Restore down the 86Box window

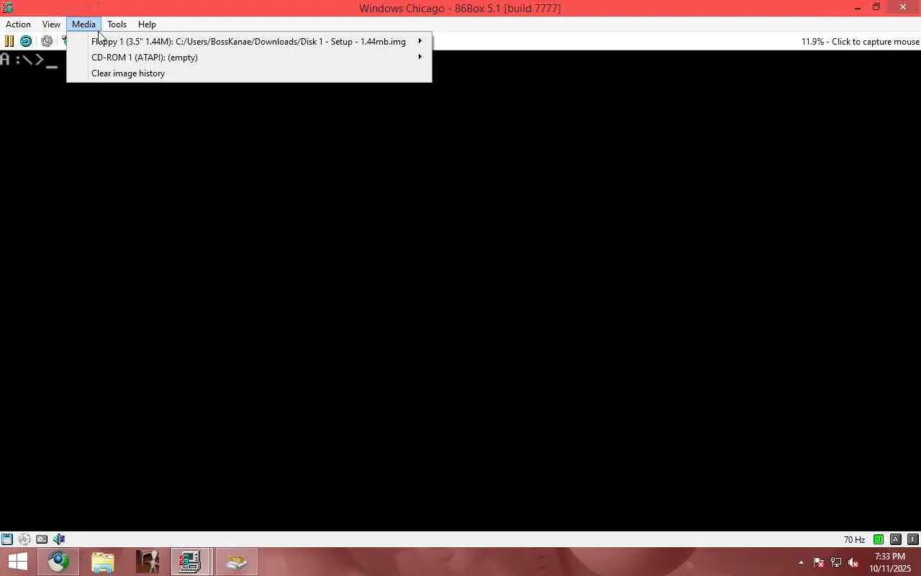coord(876,8)
